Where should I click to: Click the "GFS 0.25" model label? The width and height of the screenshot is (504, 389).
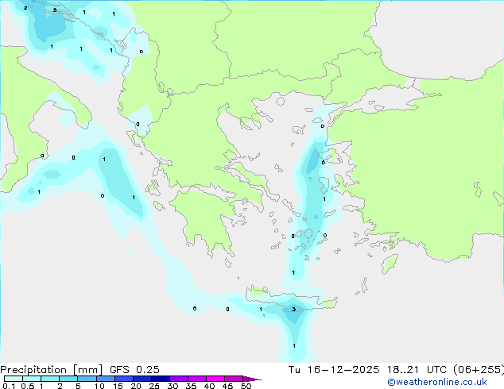click(x=134, y=370)
